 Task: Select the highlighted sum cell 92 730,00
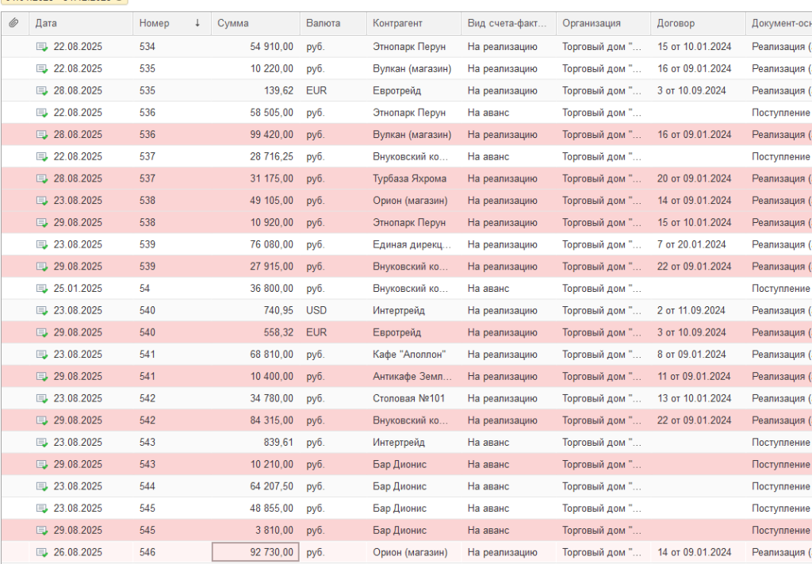(x=255, y=552)
